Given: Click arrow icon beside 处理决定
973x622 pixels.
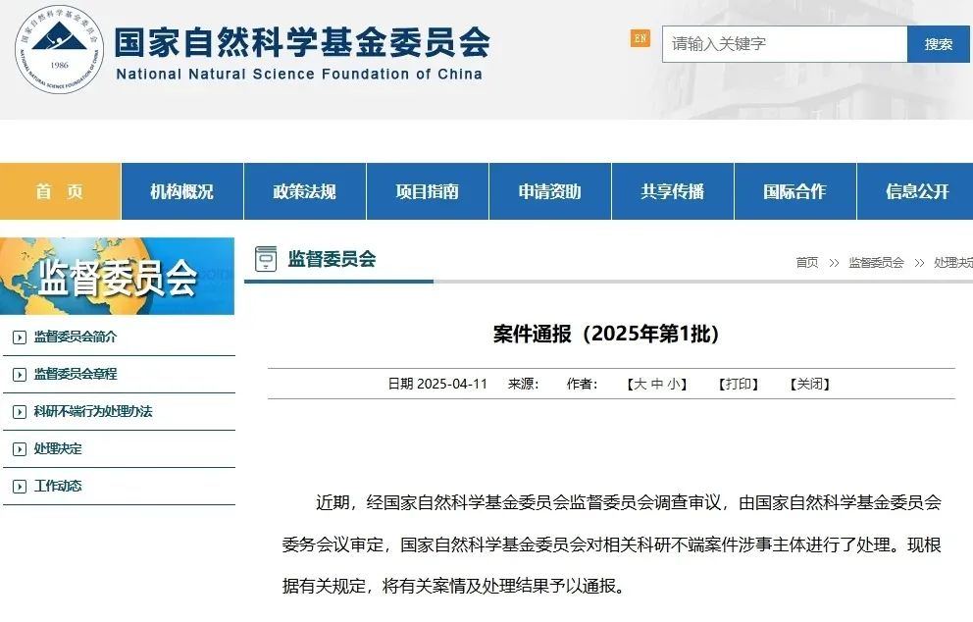Looking at the screenshot, I should click(x=19, y=449).
